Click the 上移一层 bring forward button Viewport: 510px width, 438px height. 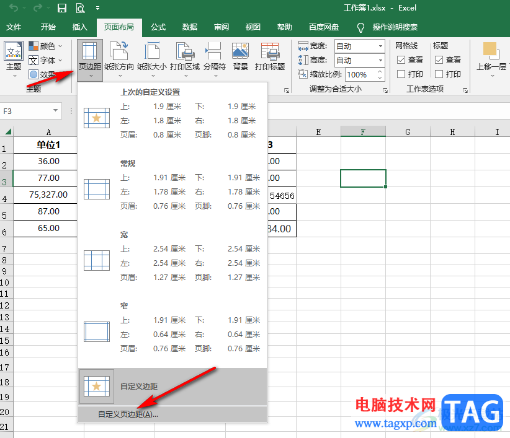point(491,59)
